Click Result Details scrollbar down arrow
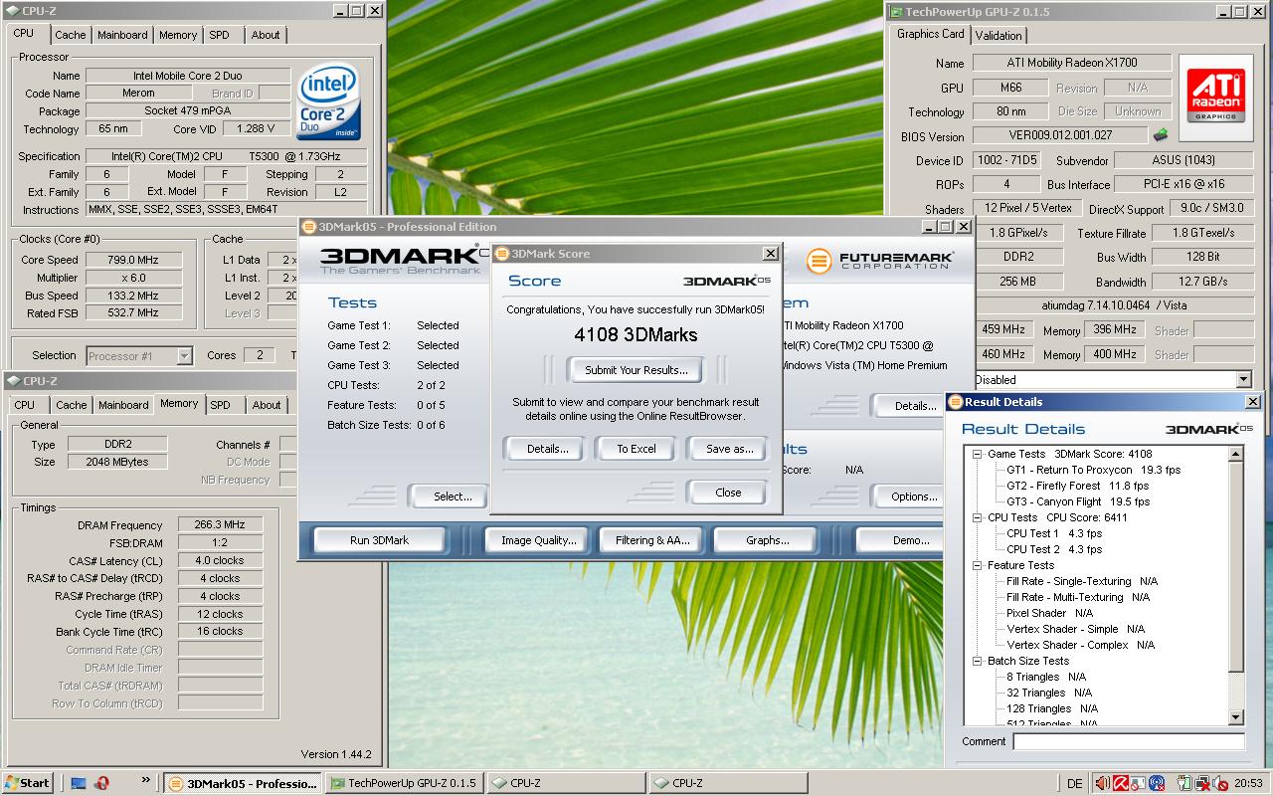Image resolution: width=1273 pixels, height=796 pixels. [x=1236, y=717]
